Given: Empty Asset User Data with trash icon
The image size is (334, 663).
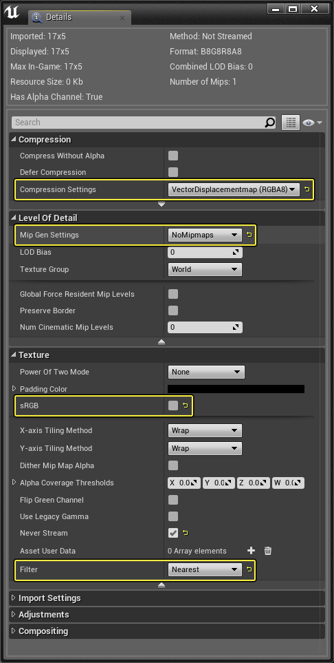Looking at the screenshot, I should click(x=268, y=551).
